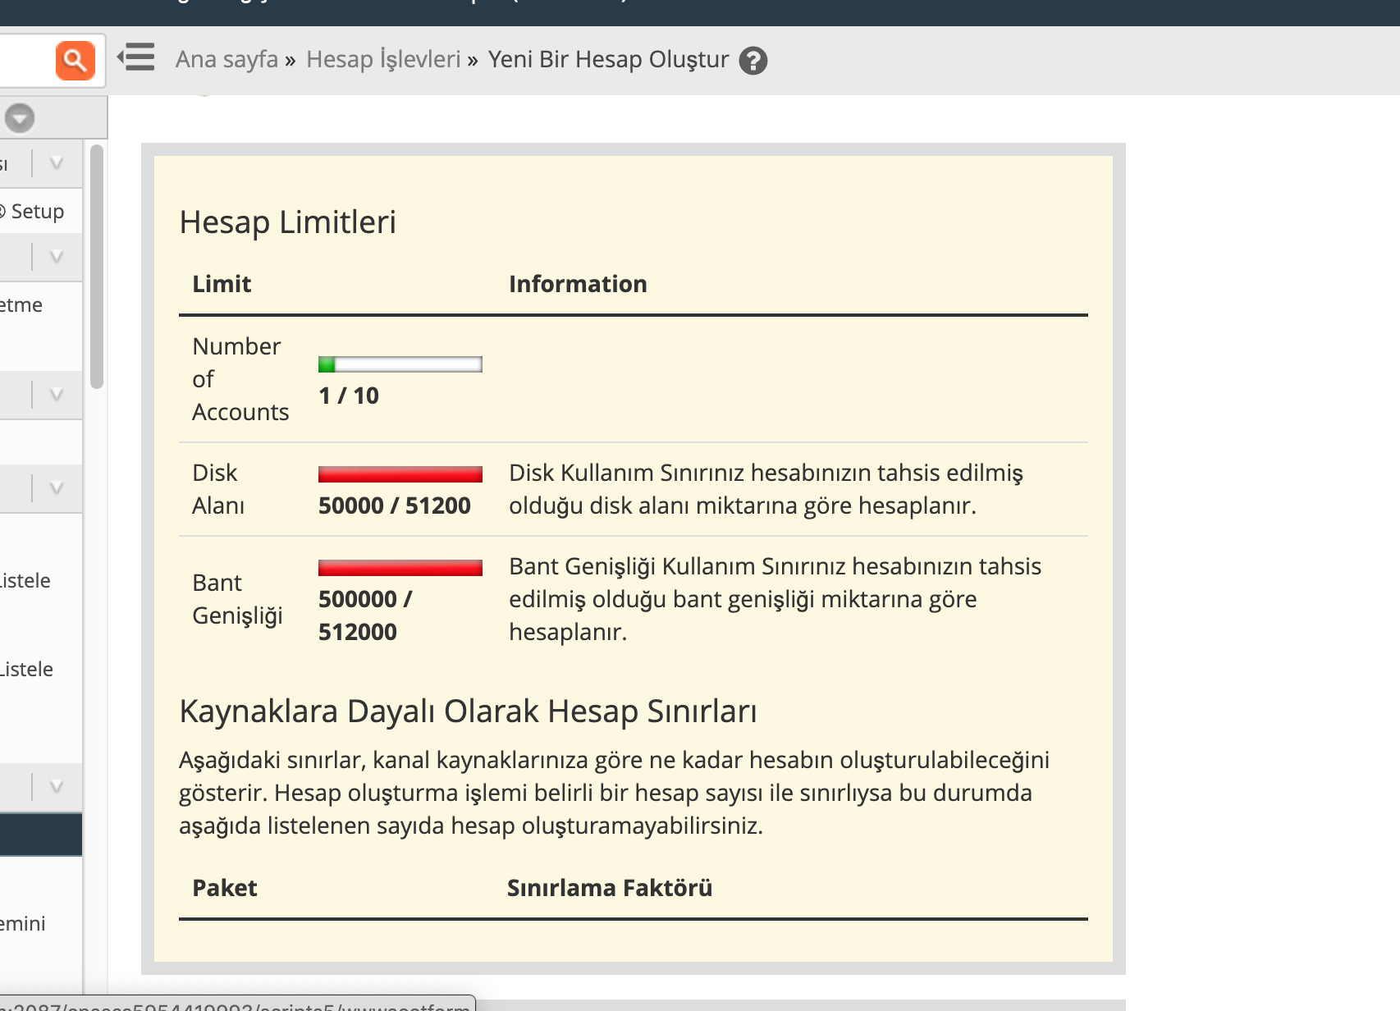This screenshot has width=1400, height=1011.
Task: Select the sidebar entry ending in "emini"
Action: coord(23,924)
